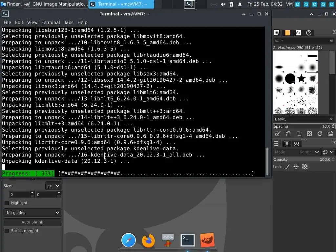Click the Create new brush icon
The width and height of the screenshot is (336, 252).
coord(288,134)
